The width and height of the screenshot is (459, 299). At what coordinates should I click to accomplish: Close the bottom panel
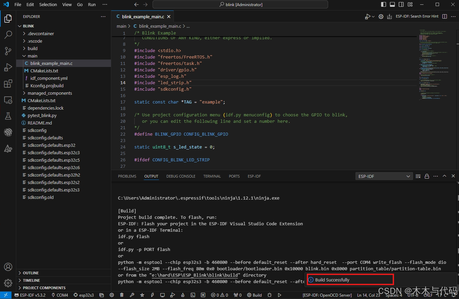pos(453,176)
